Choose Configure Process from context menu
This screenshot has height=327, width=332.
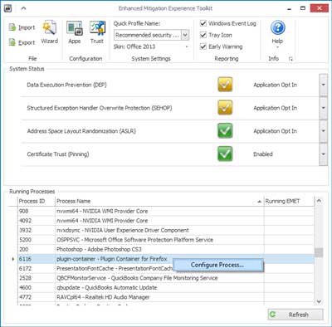[x=217, y=265]
